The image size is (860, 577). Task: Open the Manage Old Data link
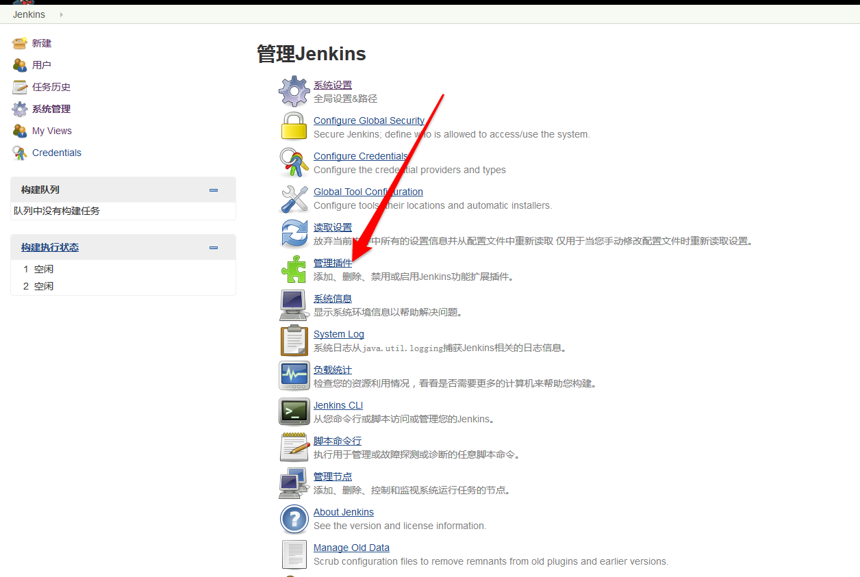tap(351, 548)
